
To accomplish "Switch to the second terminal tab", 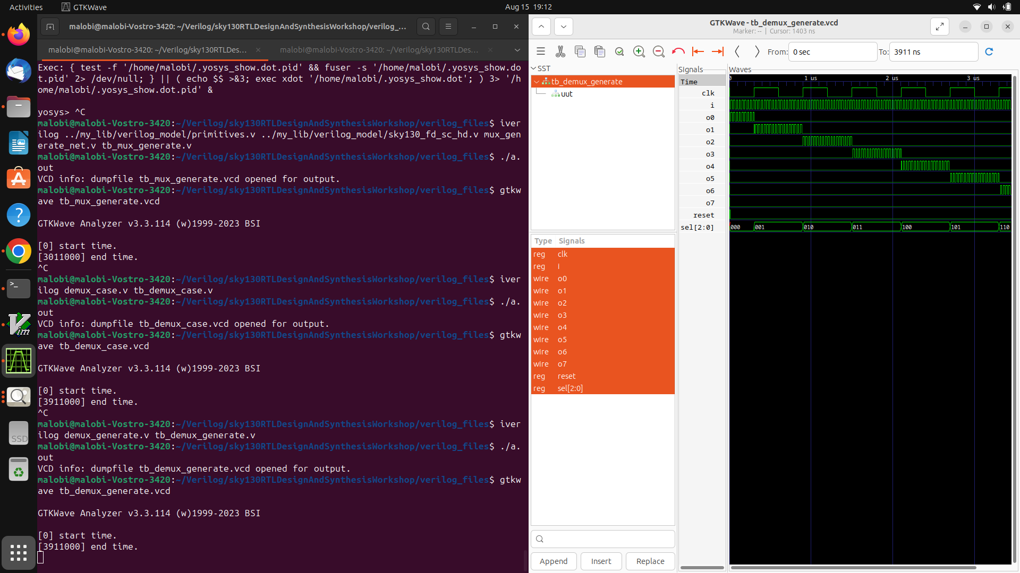I will click(379, 50).
